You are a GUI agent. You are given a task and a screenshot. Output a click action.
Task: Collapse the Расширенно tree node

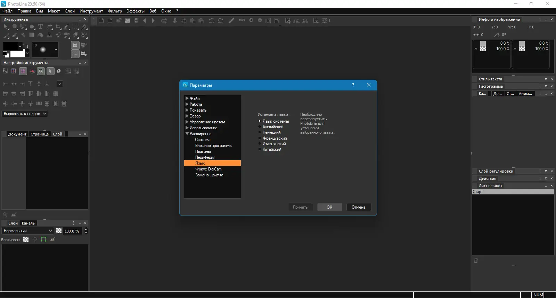(x=187, y=134)
